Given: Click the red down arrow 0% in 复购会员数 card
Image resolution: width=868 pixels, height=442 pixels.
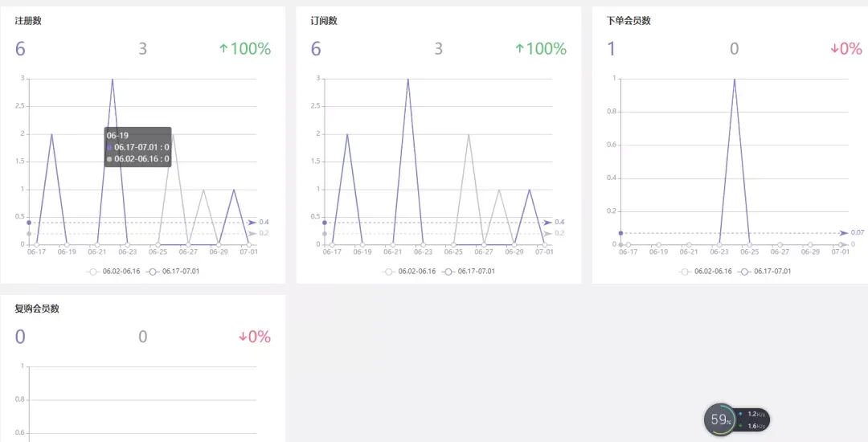Looking at the screenshot, I should (255, 337).
